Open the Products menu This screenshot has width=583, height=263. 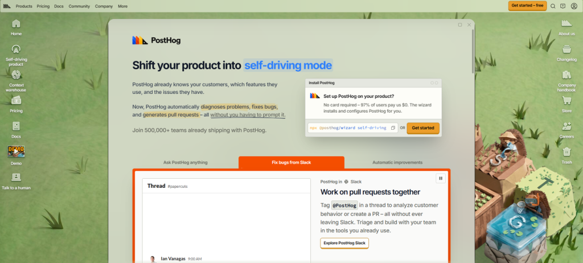24,6
